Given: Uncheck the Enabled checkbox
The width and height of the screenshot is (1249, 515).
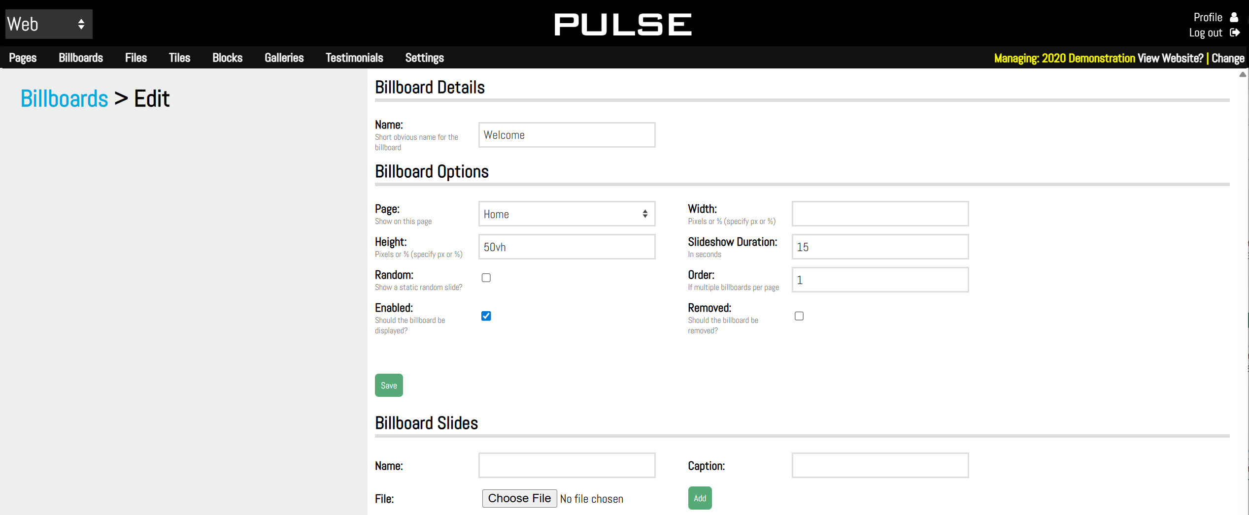Looking at the screenshot, I should (x=486, y=316).
